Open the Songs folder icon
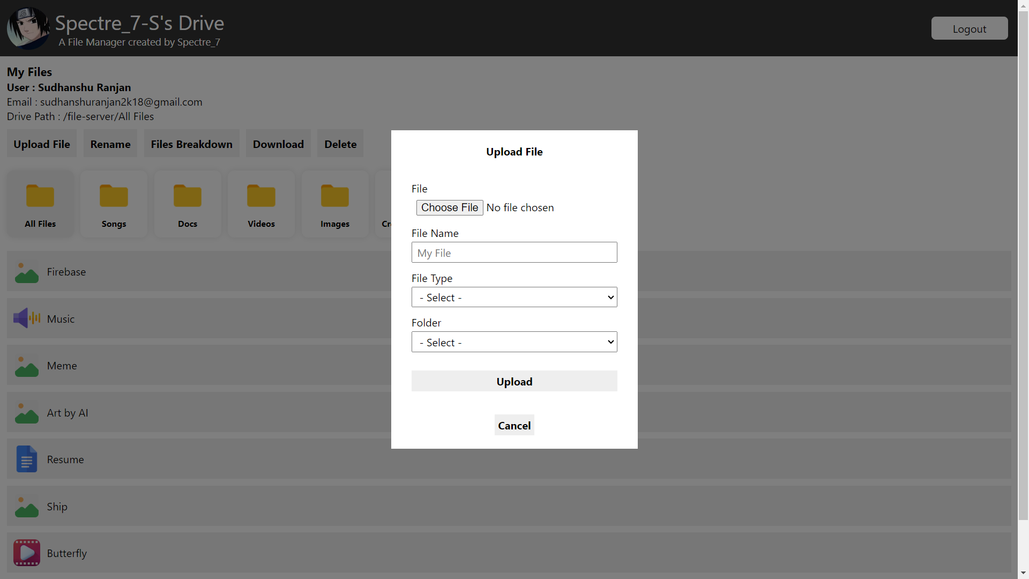Image resolution: width=1029 pixels, height=579 pixels. pyautogui.click(x=114, y=196)
